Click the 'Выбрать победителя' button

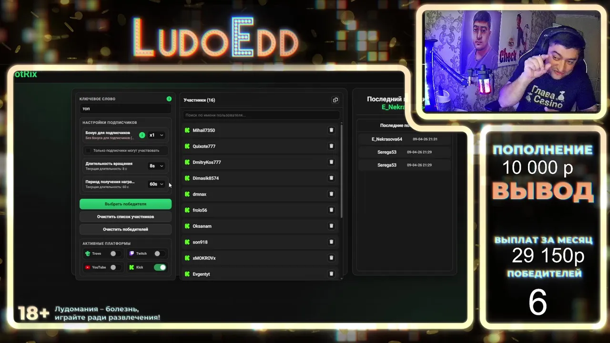click(x=125, y=204)
